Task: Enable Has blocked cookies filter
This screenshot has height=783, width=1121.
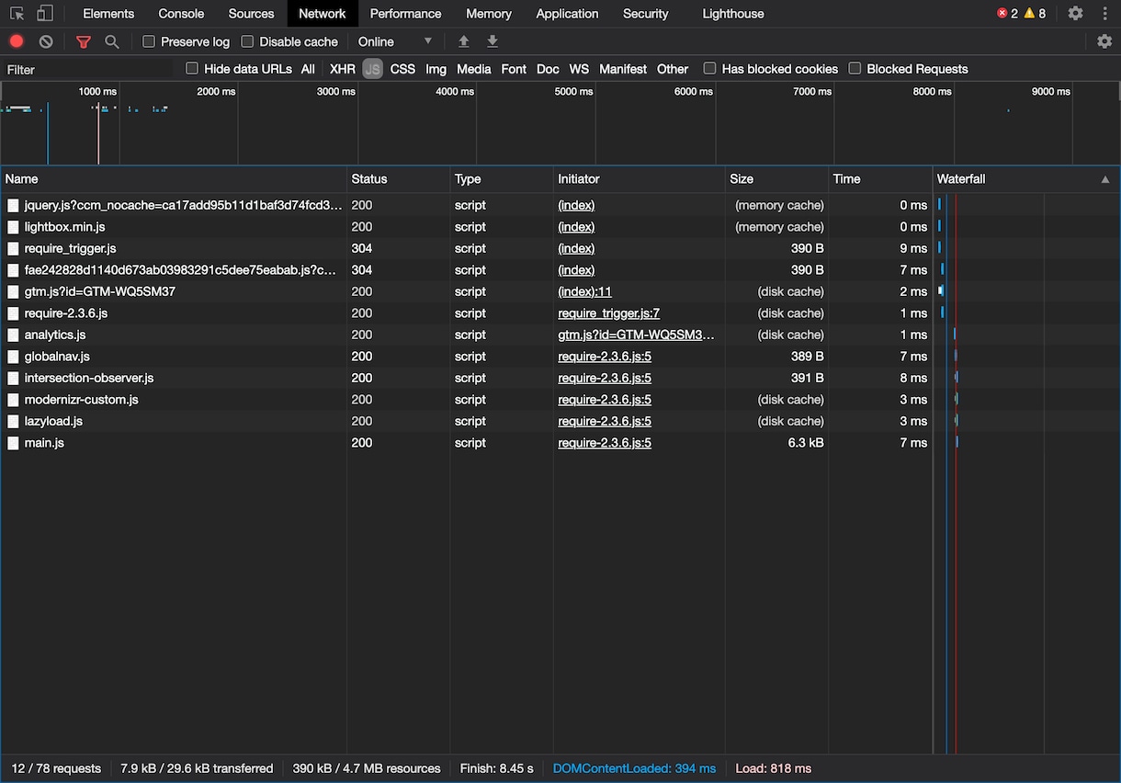Action: pos(709,69)
